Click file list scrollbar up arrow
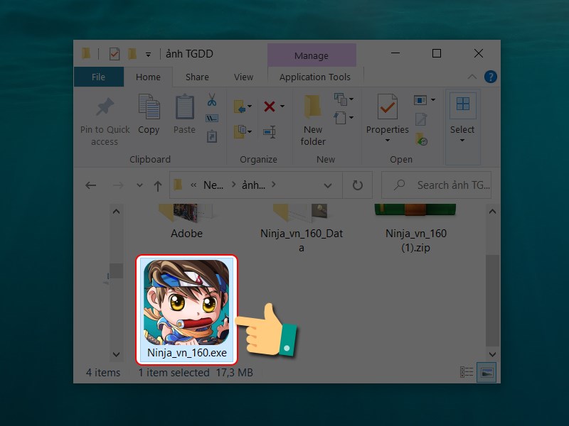The height and width of the screenshot is (426, 569). (x=492, y=211)
